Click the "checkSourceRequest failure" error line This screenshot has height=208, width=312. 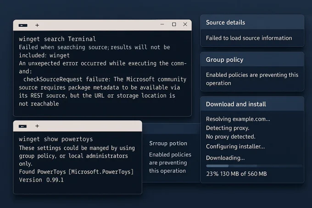pyautogui.click(x=105, y=79)
